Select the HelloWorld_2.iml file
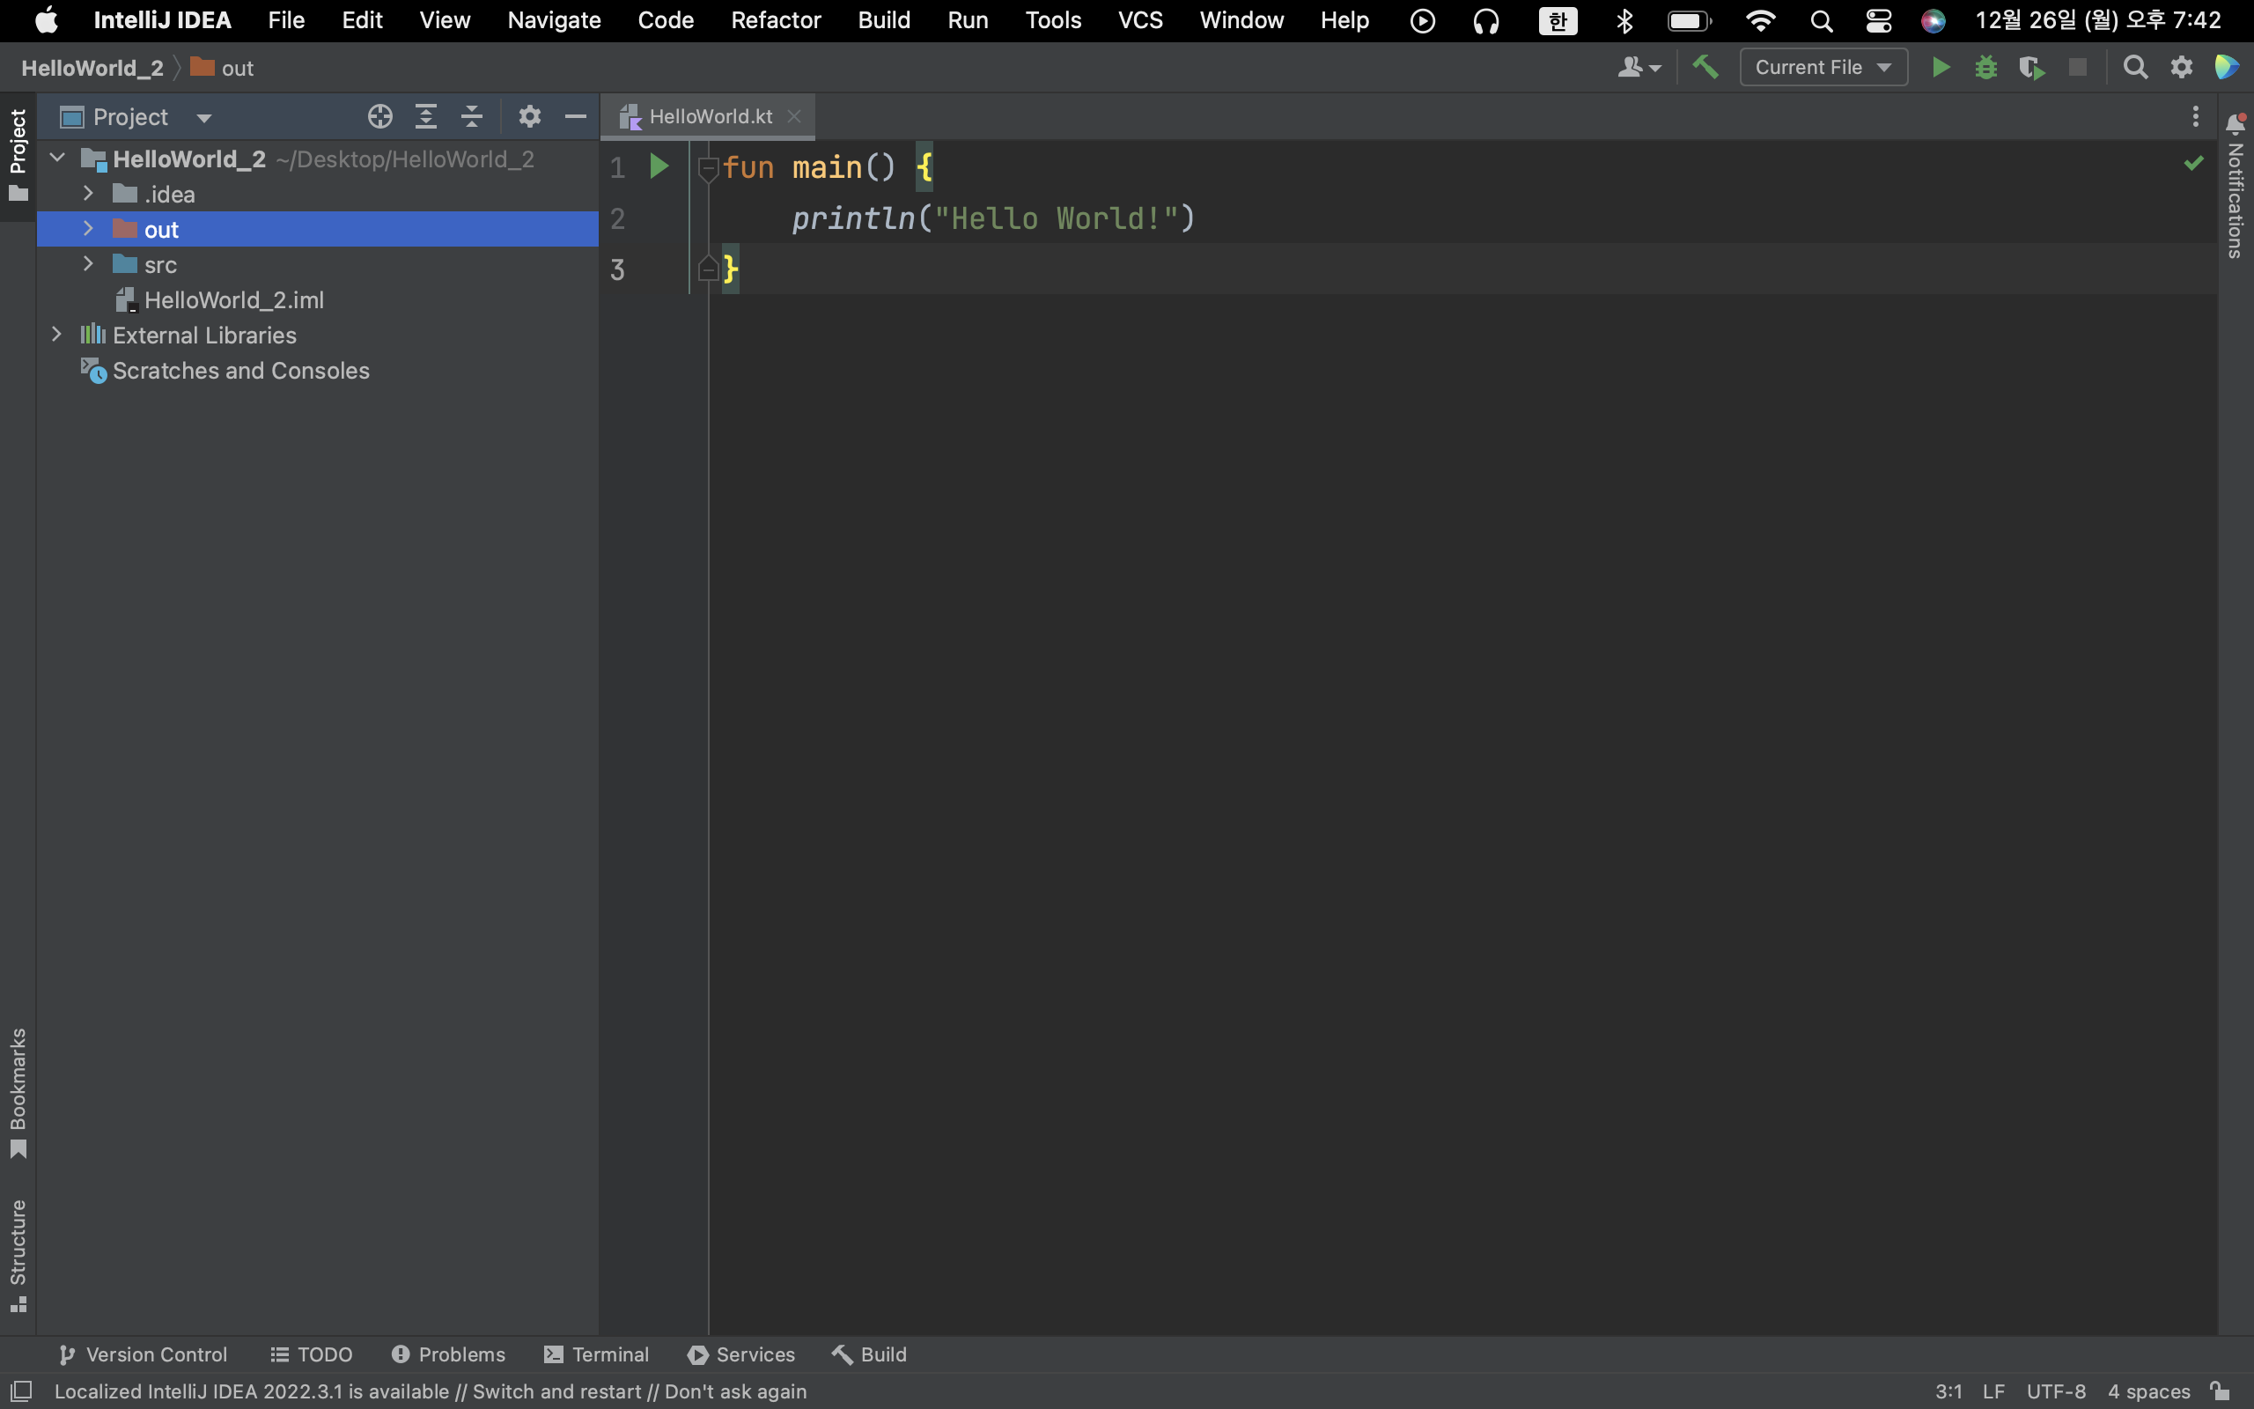Image resolution: width=2254 pixels, height=1409 pixels. (234, 300)
